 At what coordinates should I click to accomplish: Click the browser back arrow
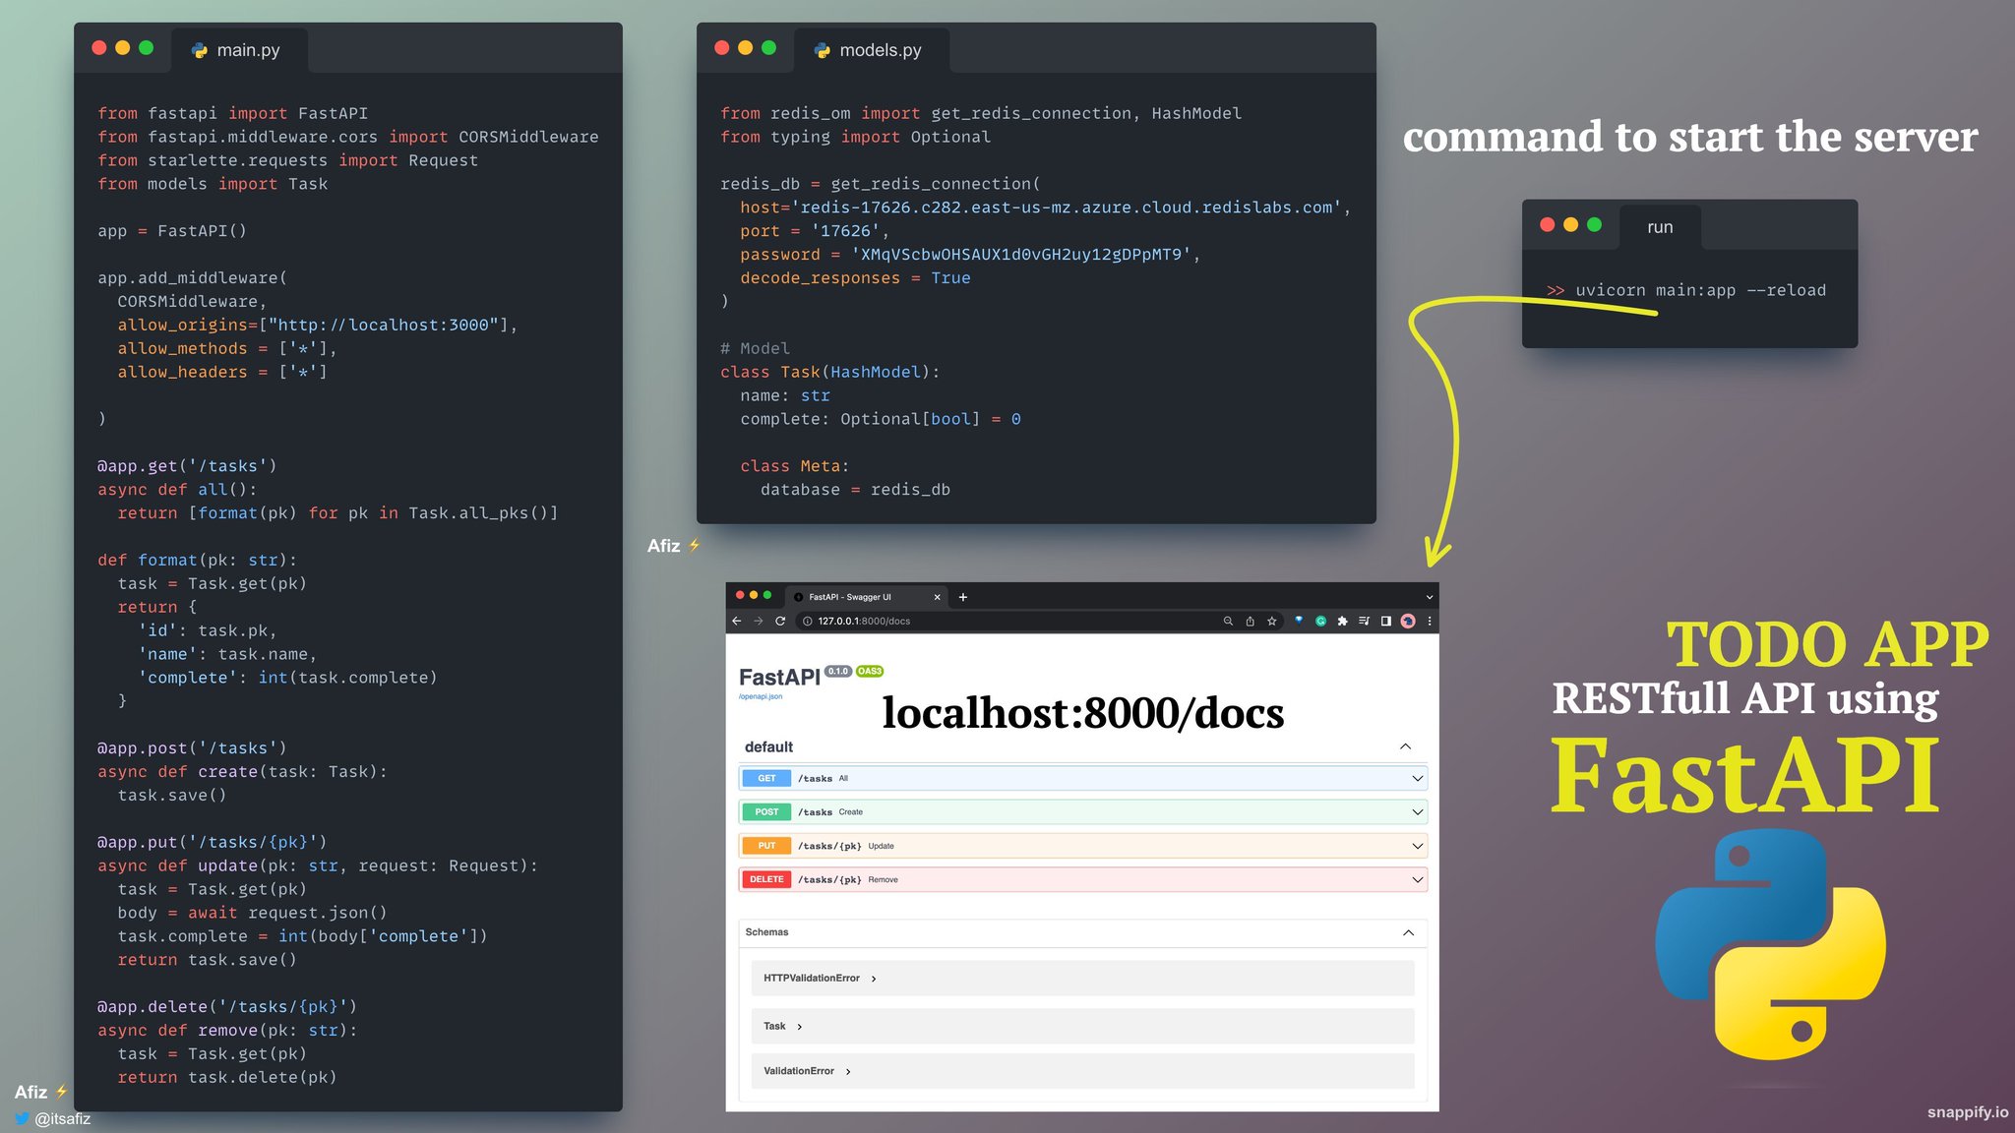736,621
